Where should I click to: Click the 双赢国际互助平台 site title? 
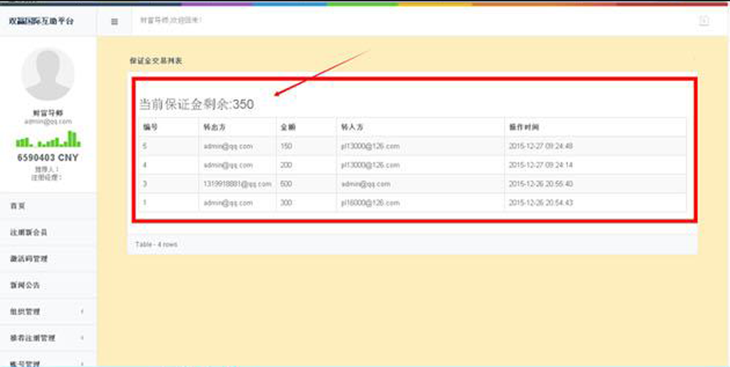click(41, 21)
